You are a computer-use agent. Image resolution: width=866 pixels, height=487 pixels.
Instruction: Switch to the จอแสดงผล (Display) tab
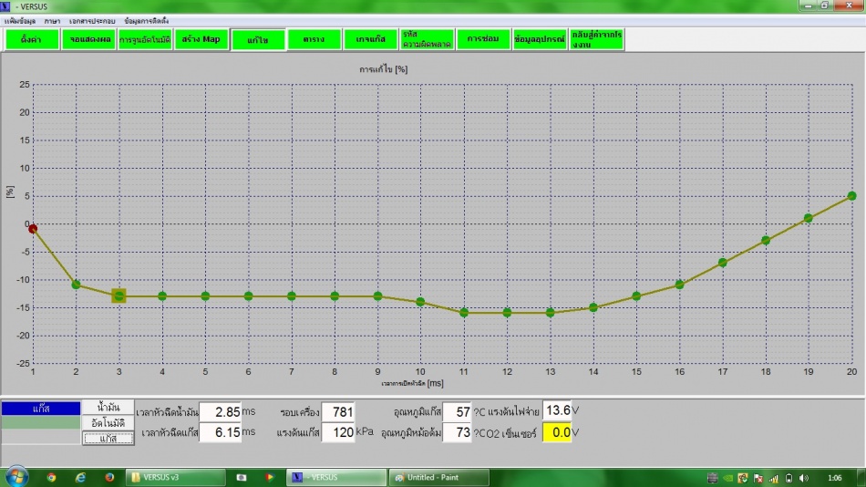[x=89, y=40]
